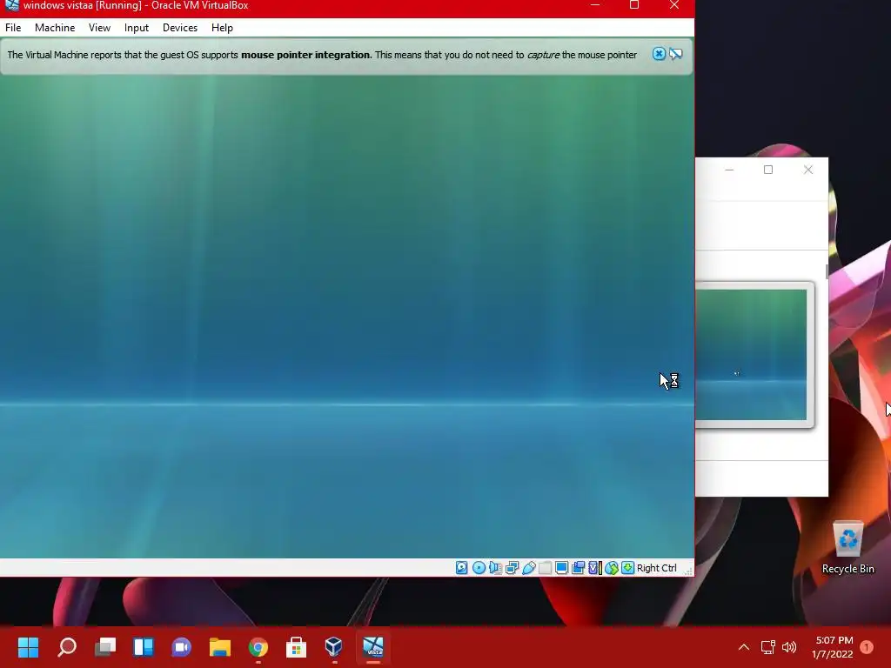This screenshot has height=668, width=891.
Task: Open Microsoft Store from taskbar
Action: [x=296, y=647]
